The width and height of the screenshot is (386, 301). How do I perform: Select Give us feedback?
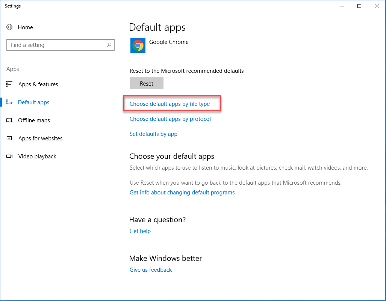coord(150,269)
